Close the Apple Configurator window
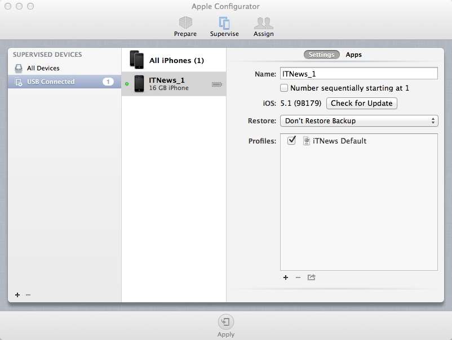The height and width of the screenshot is (340, 452). click(8, 6)
